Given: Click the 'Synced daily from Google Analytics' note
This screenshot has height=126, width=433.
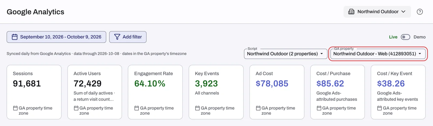Looking at the screenshot, I should click(x=97, y=54).
